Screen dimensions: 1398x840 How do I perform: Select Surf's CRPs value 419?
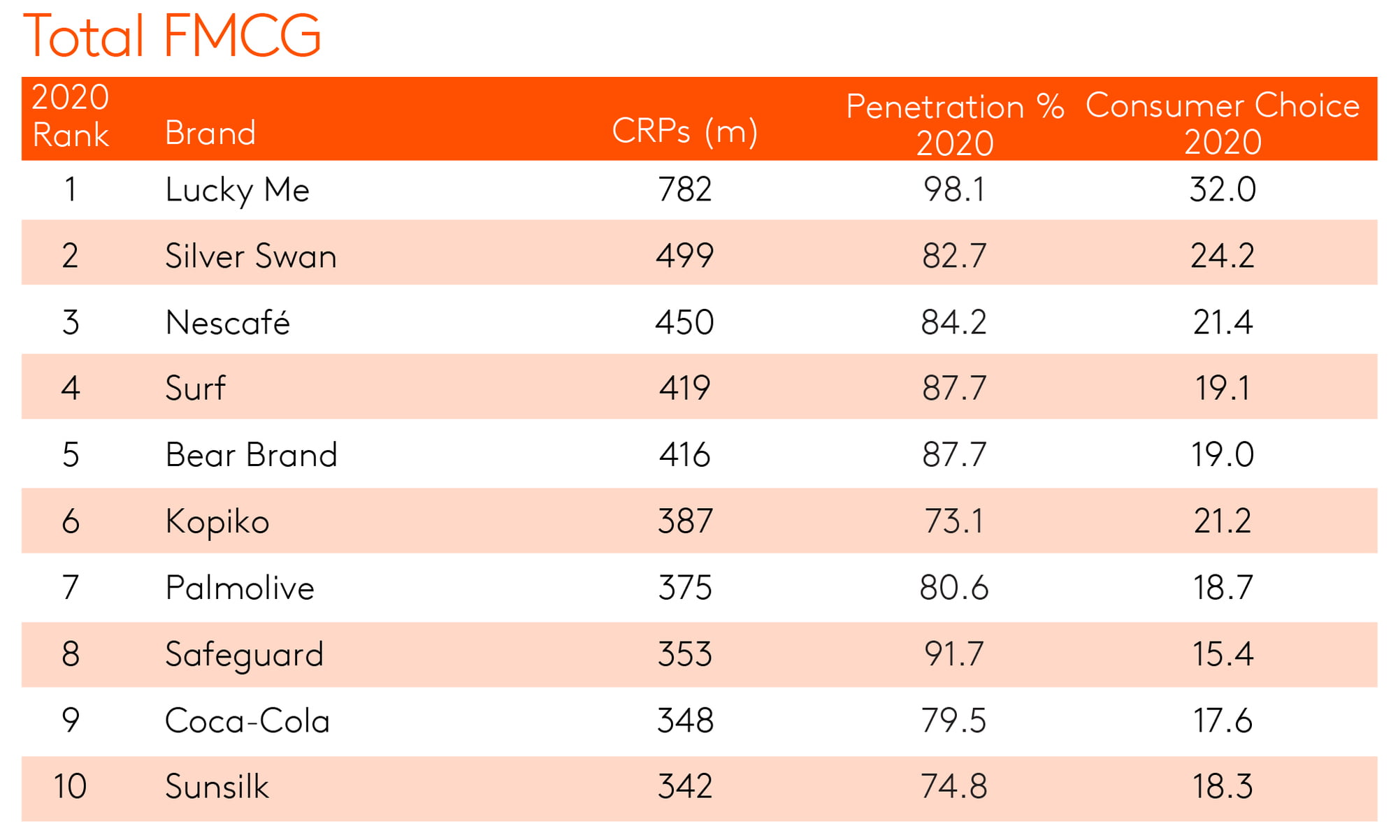tap(684, 388)
